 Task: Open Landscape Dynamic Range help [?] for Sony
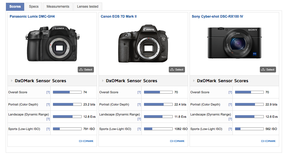click(x=230, y=119)
